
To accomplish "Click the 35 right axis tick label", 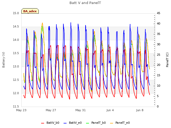I will 158,34.
